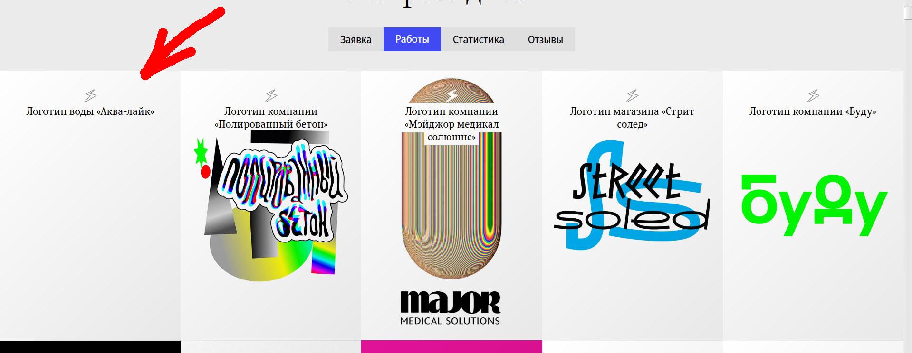Click lightning icon above «Буду» title

point(813,96)
